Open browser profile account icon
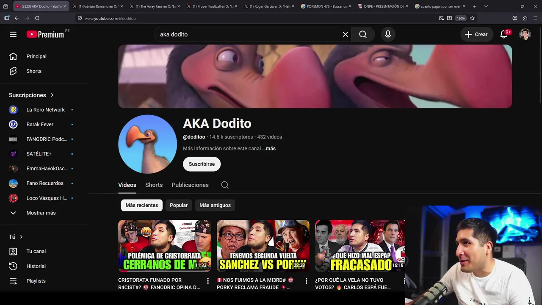This screenshot has height=305, width=542. click(x=515, y=18)
